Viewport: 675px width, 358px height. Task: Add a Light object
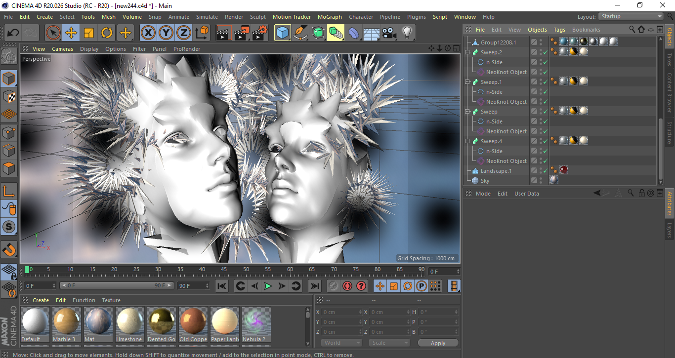[407, 33]
